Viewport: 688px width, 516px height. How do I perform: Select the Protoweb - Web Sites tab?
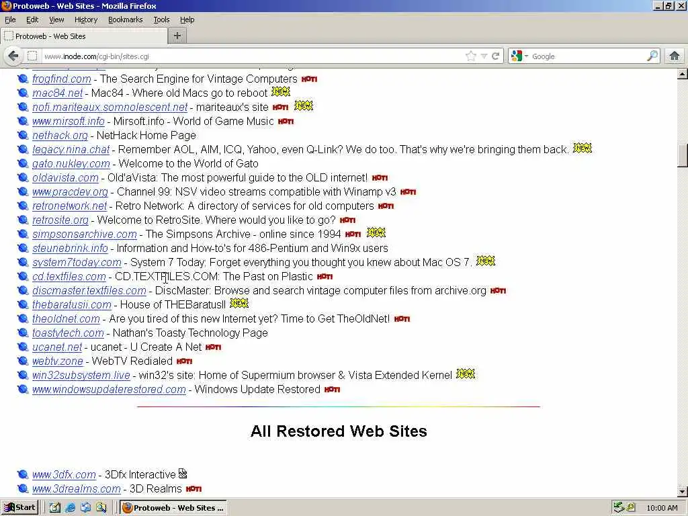(x=84, y=36)
